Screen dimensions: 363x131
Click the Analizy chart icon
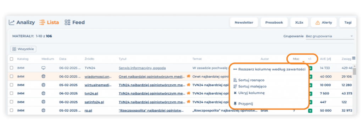(12, 23)
